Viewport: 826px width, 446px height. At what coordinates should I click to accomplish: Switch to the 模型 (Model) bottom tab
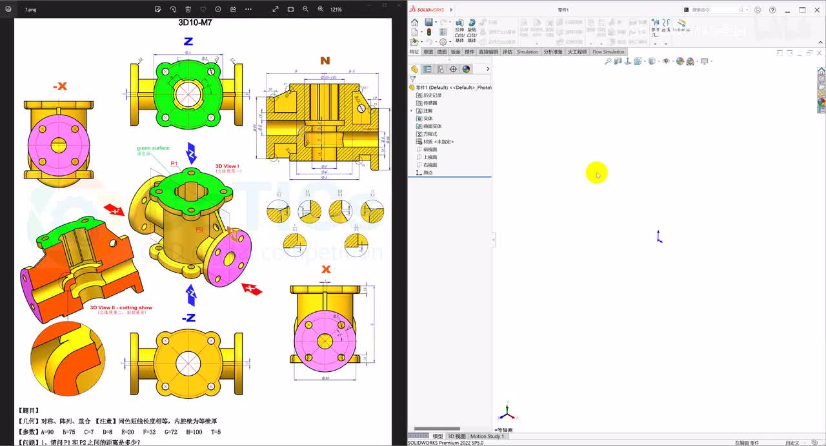pyautogui.click(x=438, y=436)
